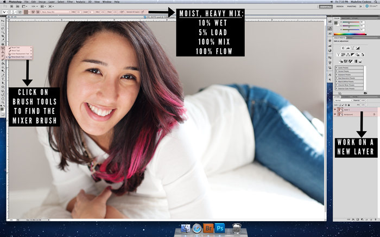The height and width of the screenshot is (237, 380).
Task: Switch to the Painting workspace
Action: tap(351, 7)
